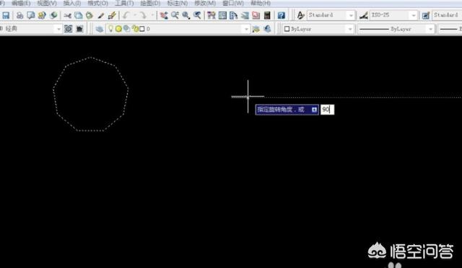Open the QuickCalc calculator icon
The height and width of the screenshot is (268, 462).
267,15
